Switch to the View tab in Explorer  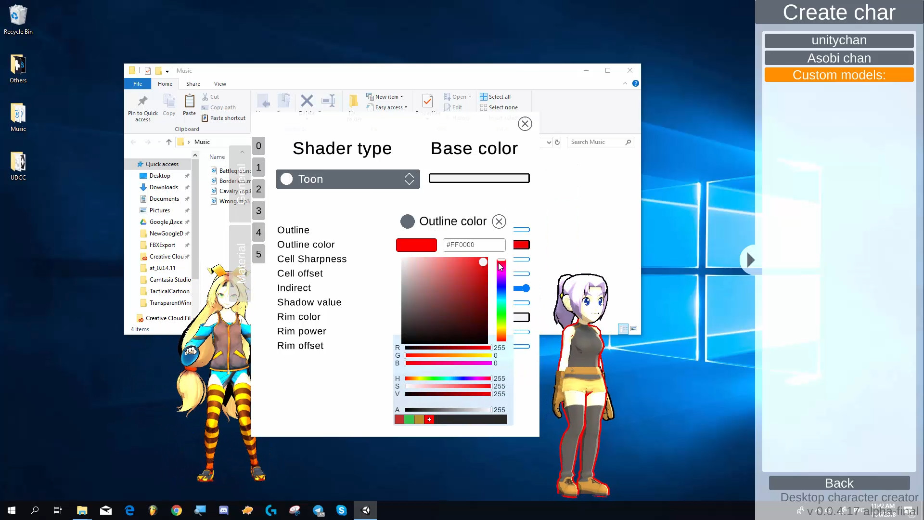(220, 83)
